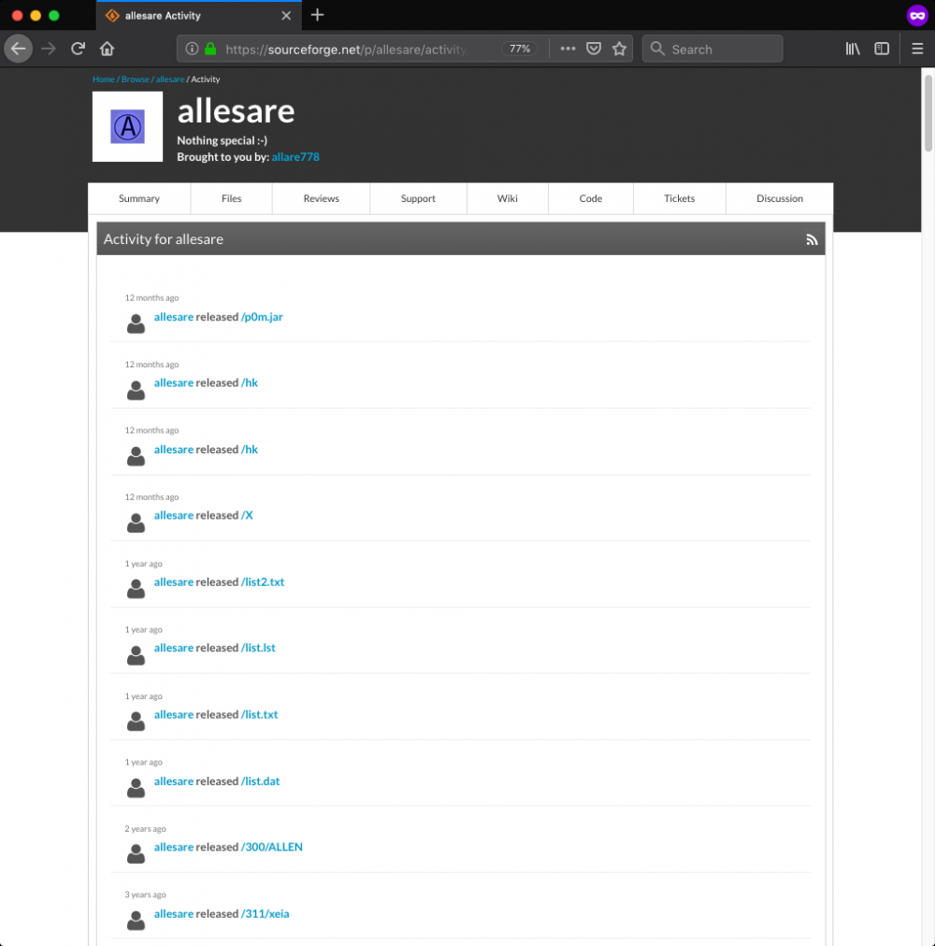Click the browser back arrow button
Viewport: 935px width, 946px height.
click(x=18, y=49)
